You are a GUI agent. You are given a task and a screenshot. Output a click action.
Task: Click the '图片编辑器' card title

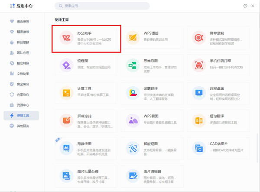click(x=152, y=171)
